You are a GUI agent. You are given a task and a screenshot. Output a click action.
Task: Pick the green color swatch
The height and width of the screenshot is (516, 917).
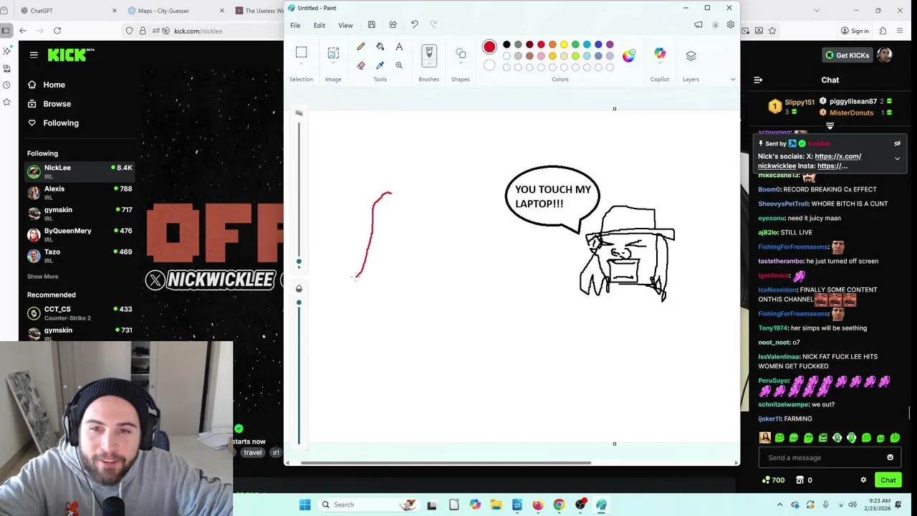(575, 44)
